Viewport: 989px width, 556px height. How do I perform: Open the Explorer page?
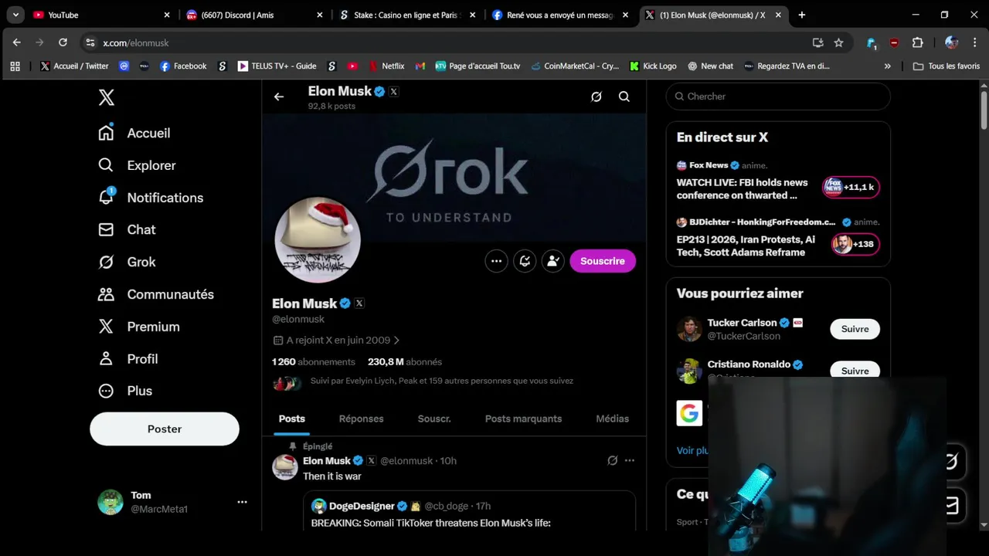click(x=137, y=165)
